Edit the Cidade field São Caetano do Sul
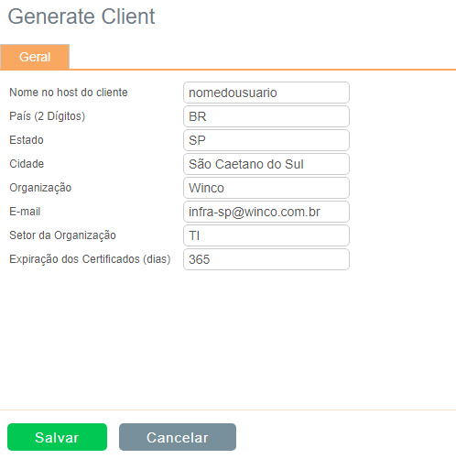456x459 pixels. (x=266, y=164)
